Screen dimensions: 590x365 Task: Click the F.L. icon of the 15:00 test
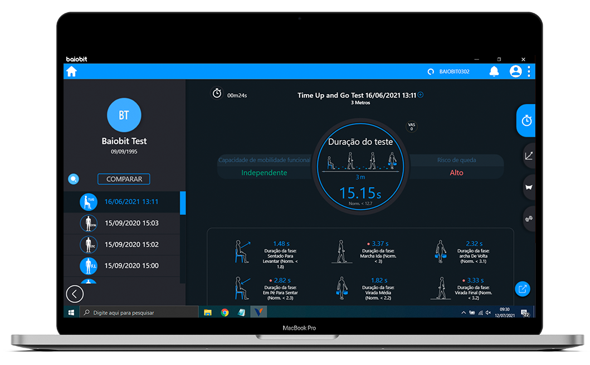click(x=89, y=266)
